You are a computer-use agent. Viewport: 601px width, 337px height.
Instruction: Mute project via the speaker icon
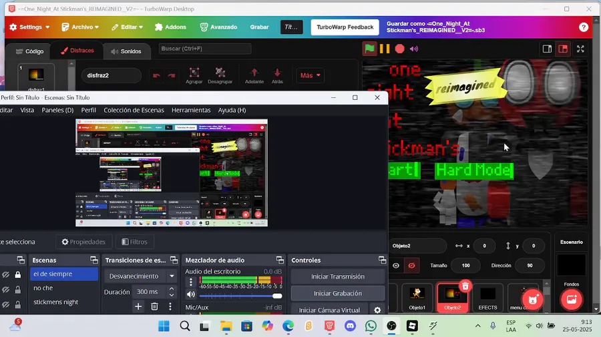pyautogui.click(x=414, y=49)
